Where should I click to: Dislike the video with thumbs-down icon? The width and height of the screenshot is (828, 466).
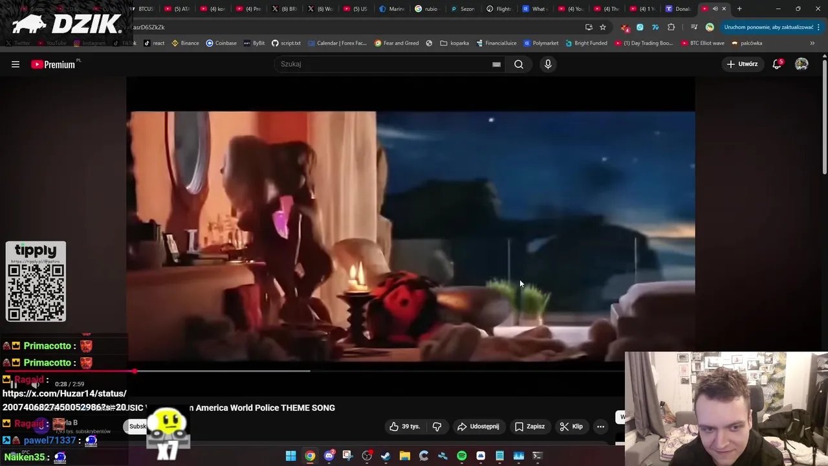pyautogui.click(x=437, y=427)
